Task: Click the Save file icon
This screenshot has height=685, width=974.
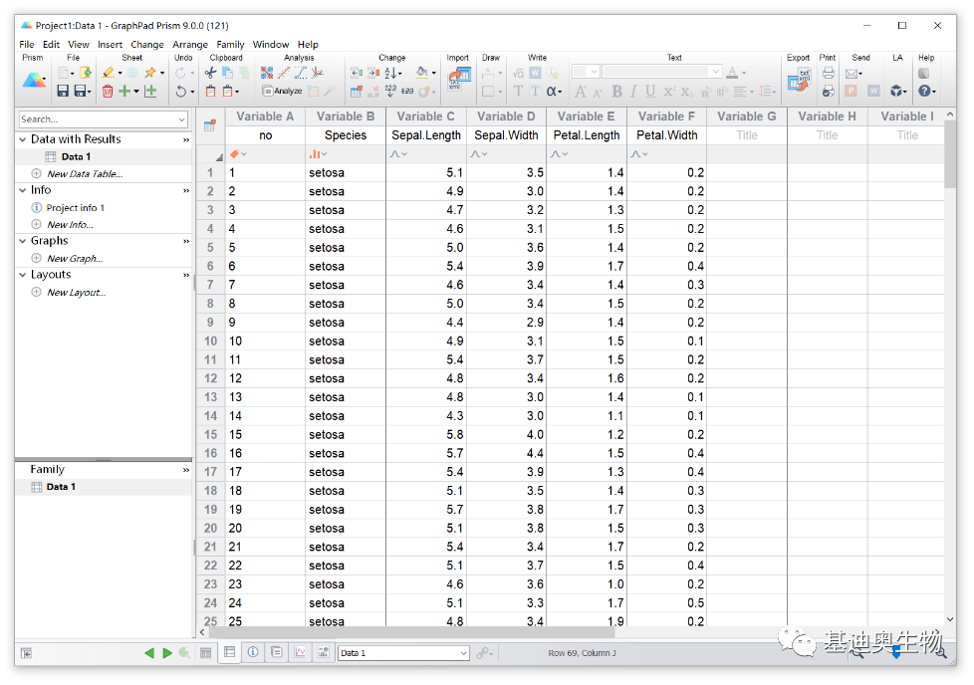Action: tap(63, 91)
